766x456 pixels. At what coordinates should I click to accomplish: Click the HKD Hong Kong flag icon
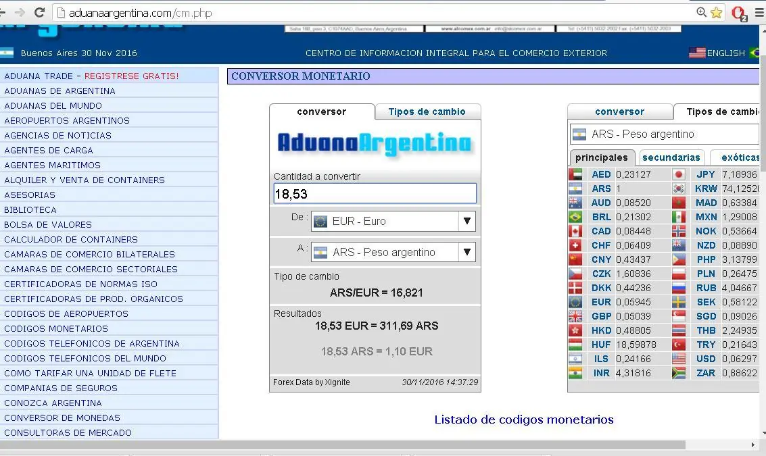575,330
